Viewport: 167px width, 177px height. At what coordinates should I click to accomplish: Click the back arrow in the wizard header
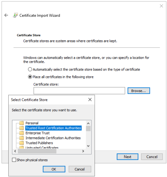pyautogui.click(x=6, y=15)
